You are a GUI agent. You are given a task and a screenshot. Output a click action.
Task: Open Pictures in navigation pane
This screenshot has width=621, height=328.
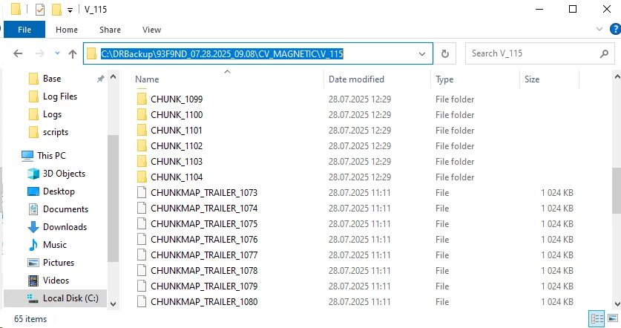pos(58,263)
